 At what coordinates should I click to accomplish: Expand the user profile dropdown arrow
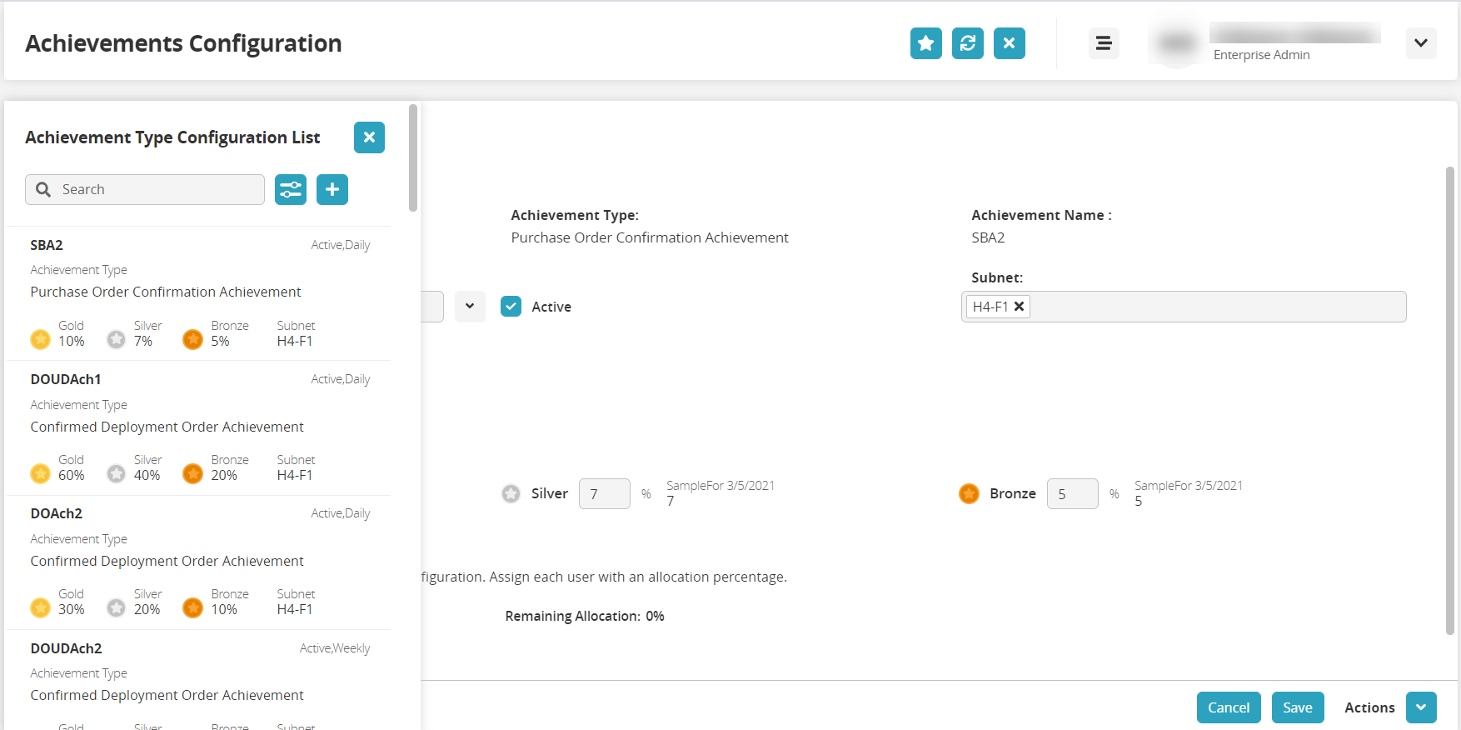[1420, 43]
